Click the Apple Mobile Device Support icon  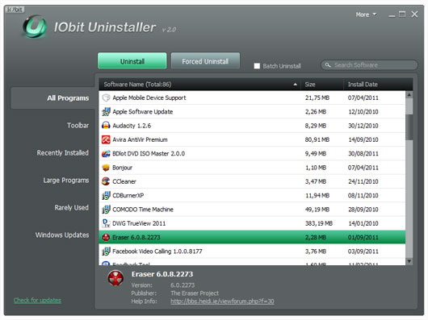[106, 98]
